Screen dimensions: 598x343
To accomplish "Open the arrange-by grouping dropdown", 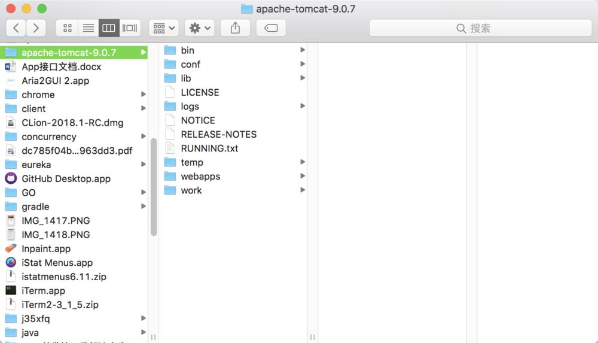I will (164, 28).
